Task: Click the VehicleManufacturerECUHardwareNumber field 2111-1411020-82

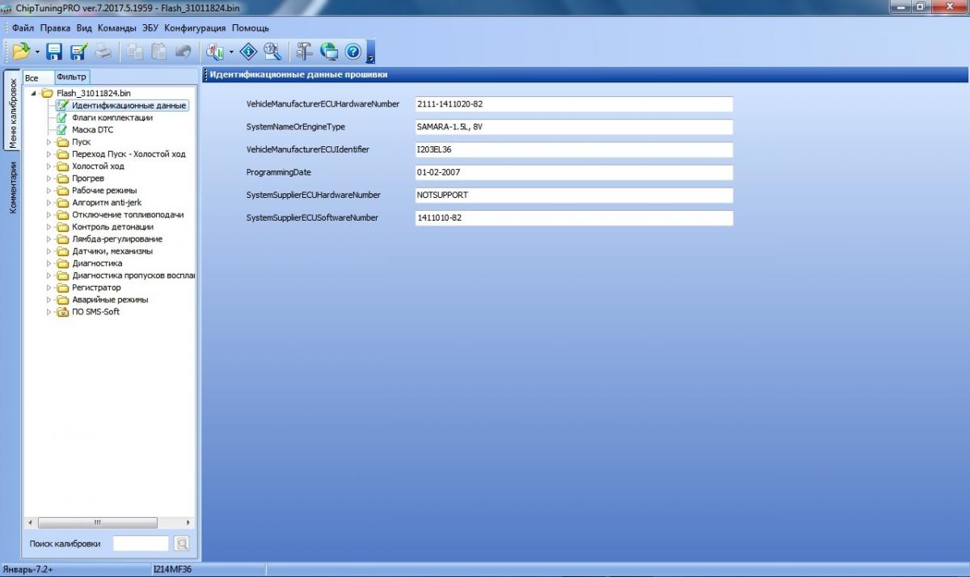Action: [573, 104]
